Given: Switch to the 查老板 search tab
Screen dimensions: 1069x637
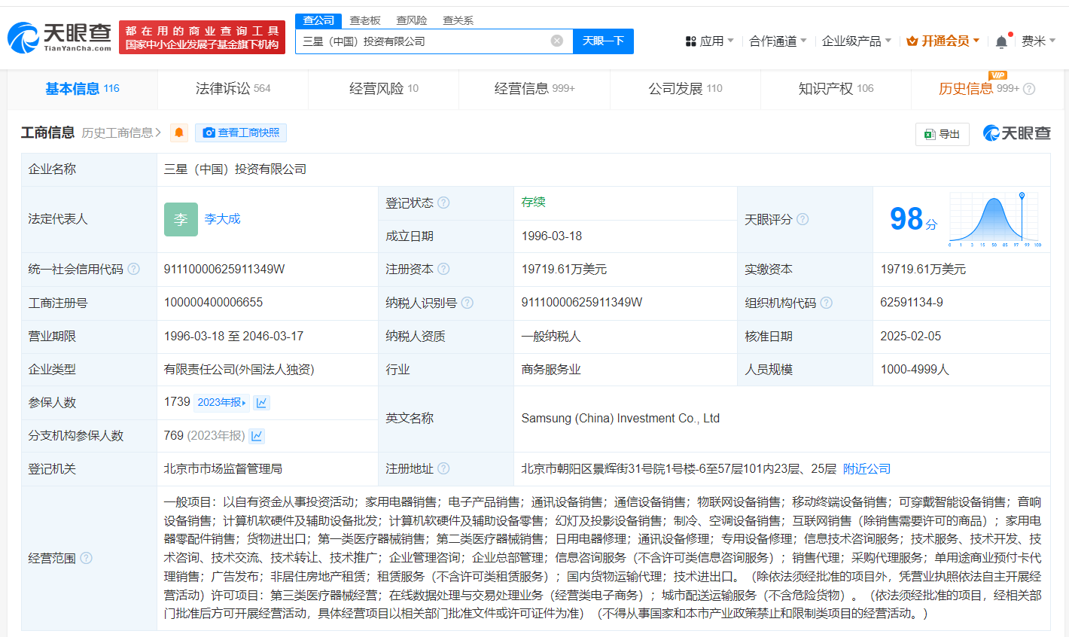Looking at the screenshot, I should pyautogui.click(x=365, y=20).
